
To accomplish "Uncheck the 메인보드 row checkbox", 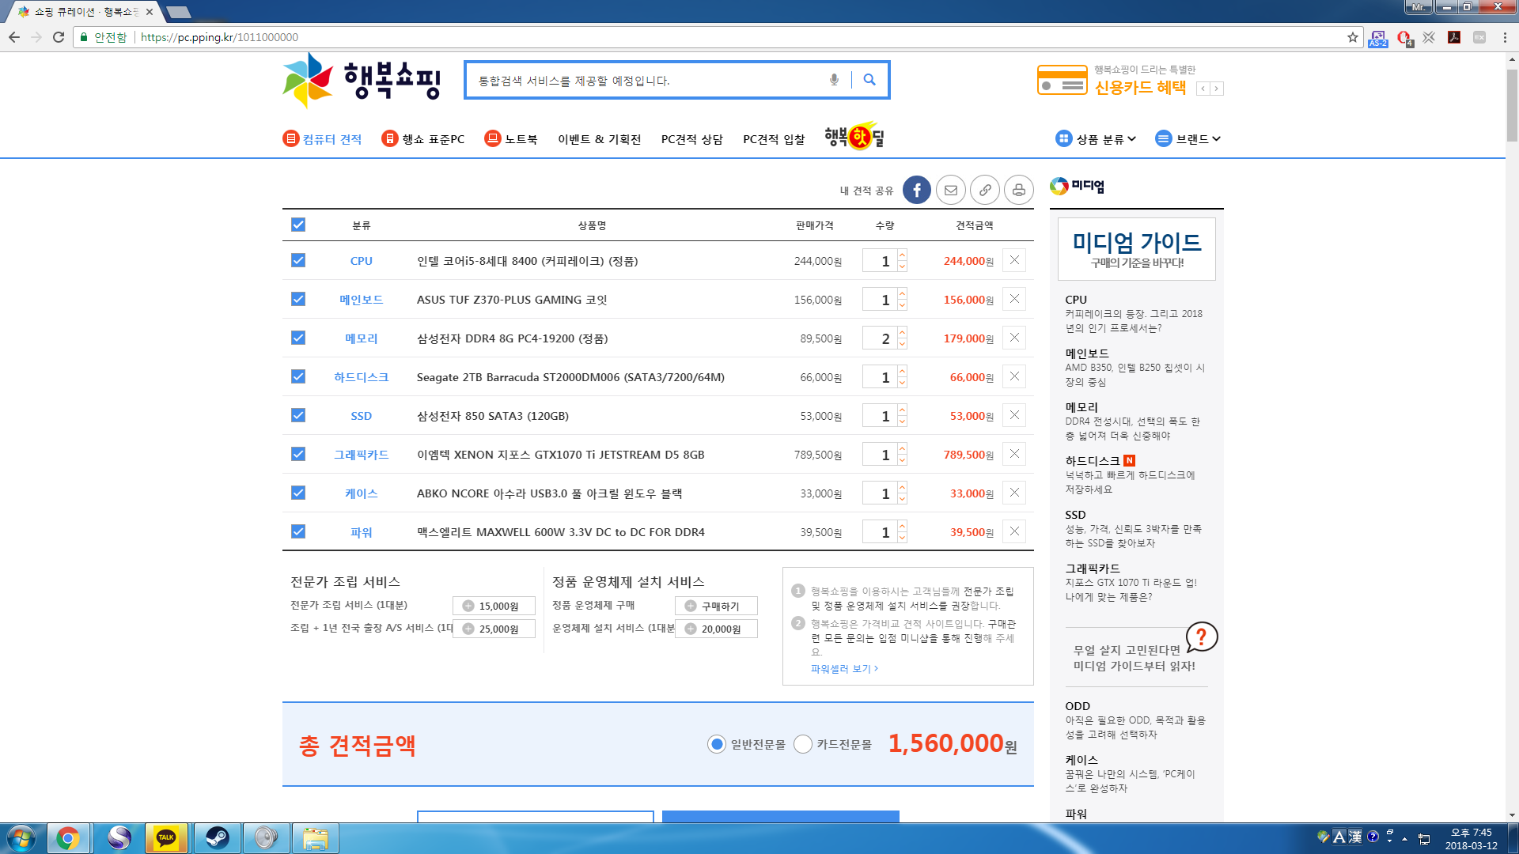I will pyautogui.click(x=298, y=299).
